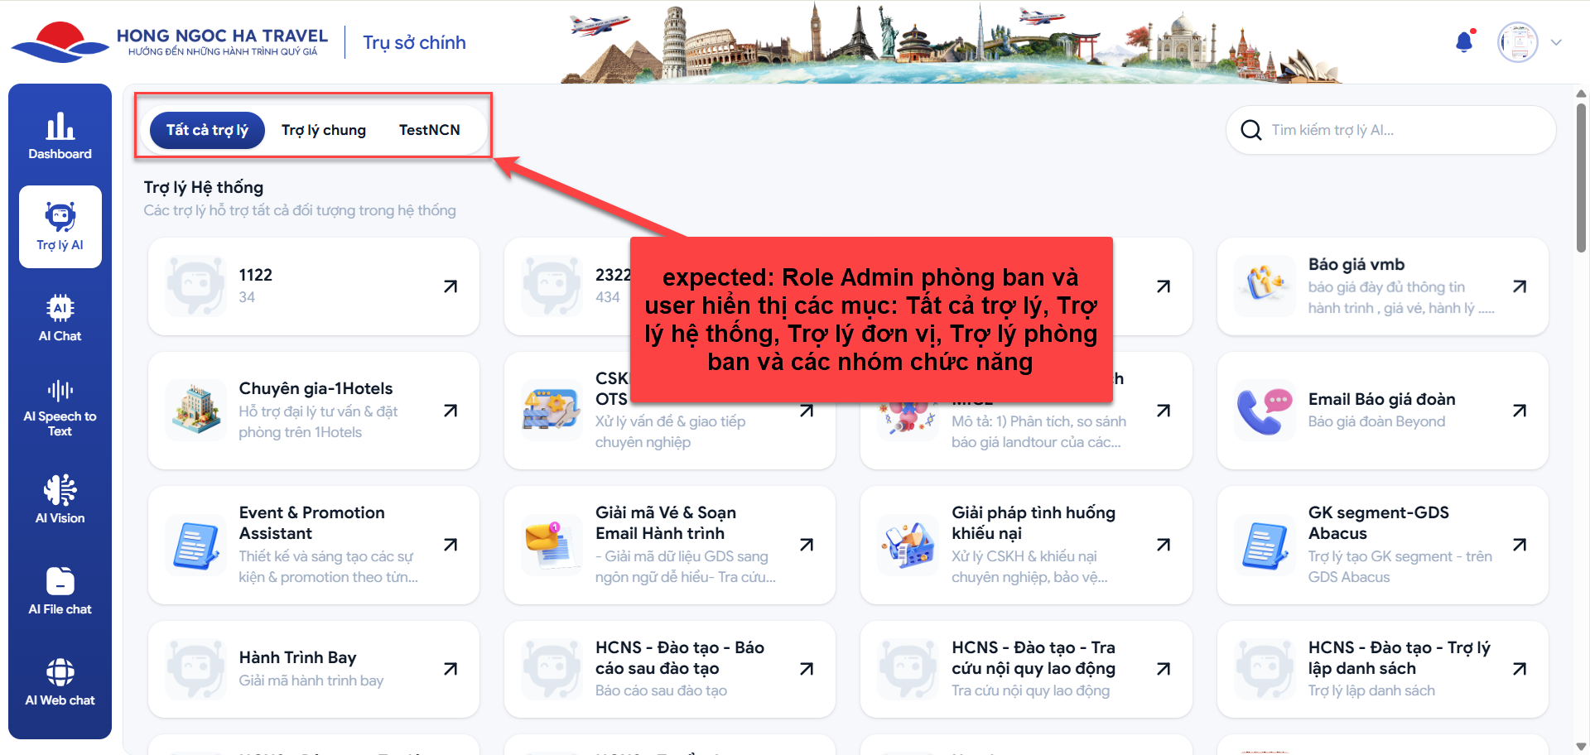Open AI Speech to Text tool

click(x=60, y=408)
